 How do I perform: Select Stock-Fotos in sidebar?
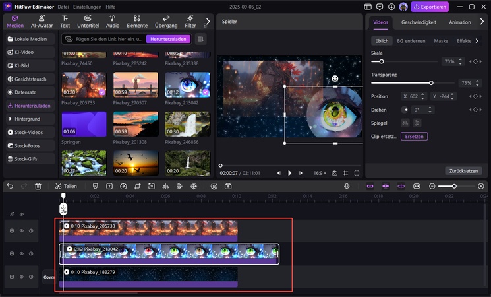point(30,145)
